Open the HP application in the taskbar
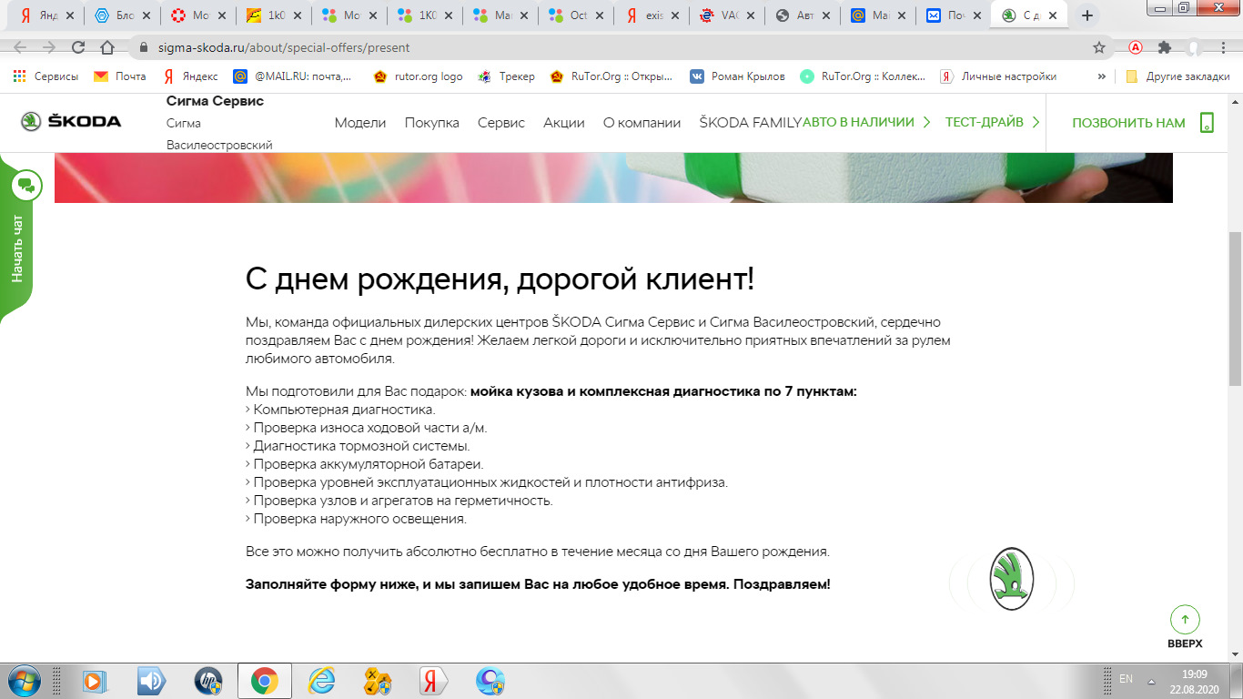This screenshot has width=1243, height=699. point(208,681)
